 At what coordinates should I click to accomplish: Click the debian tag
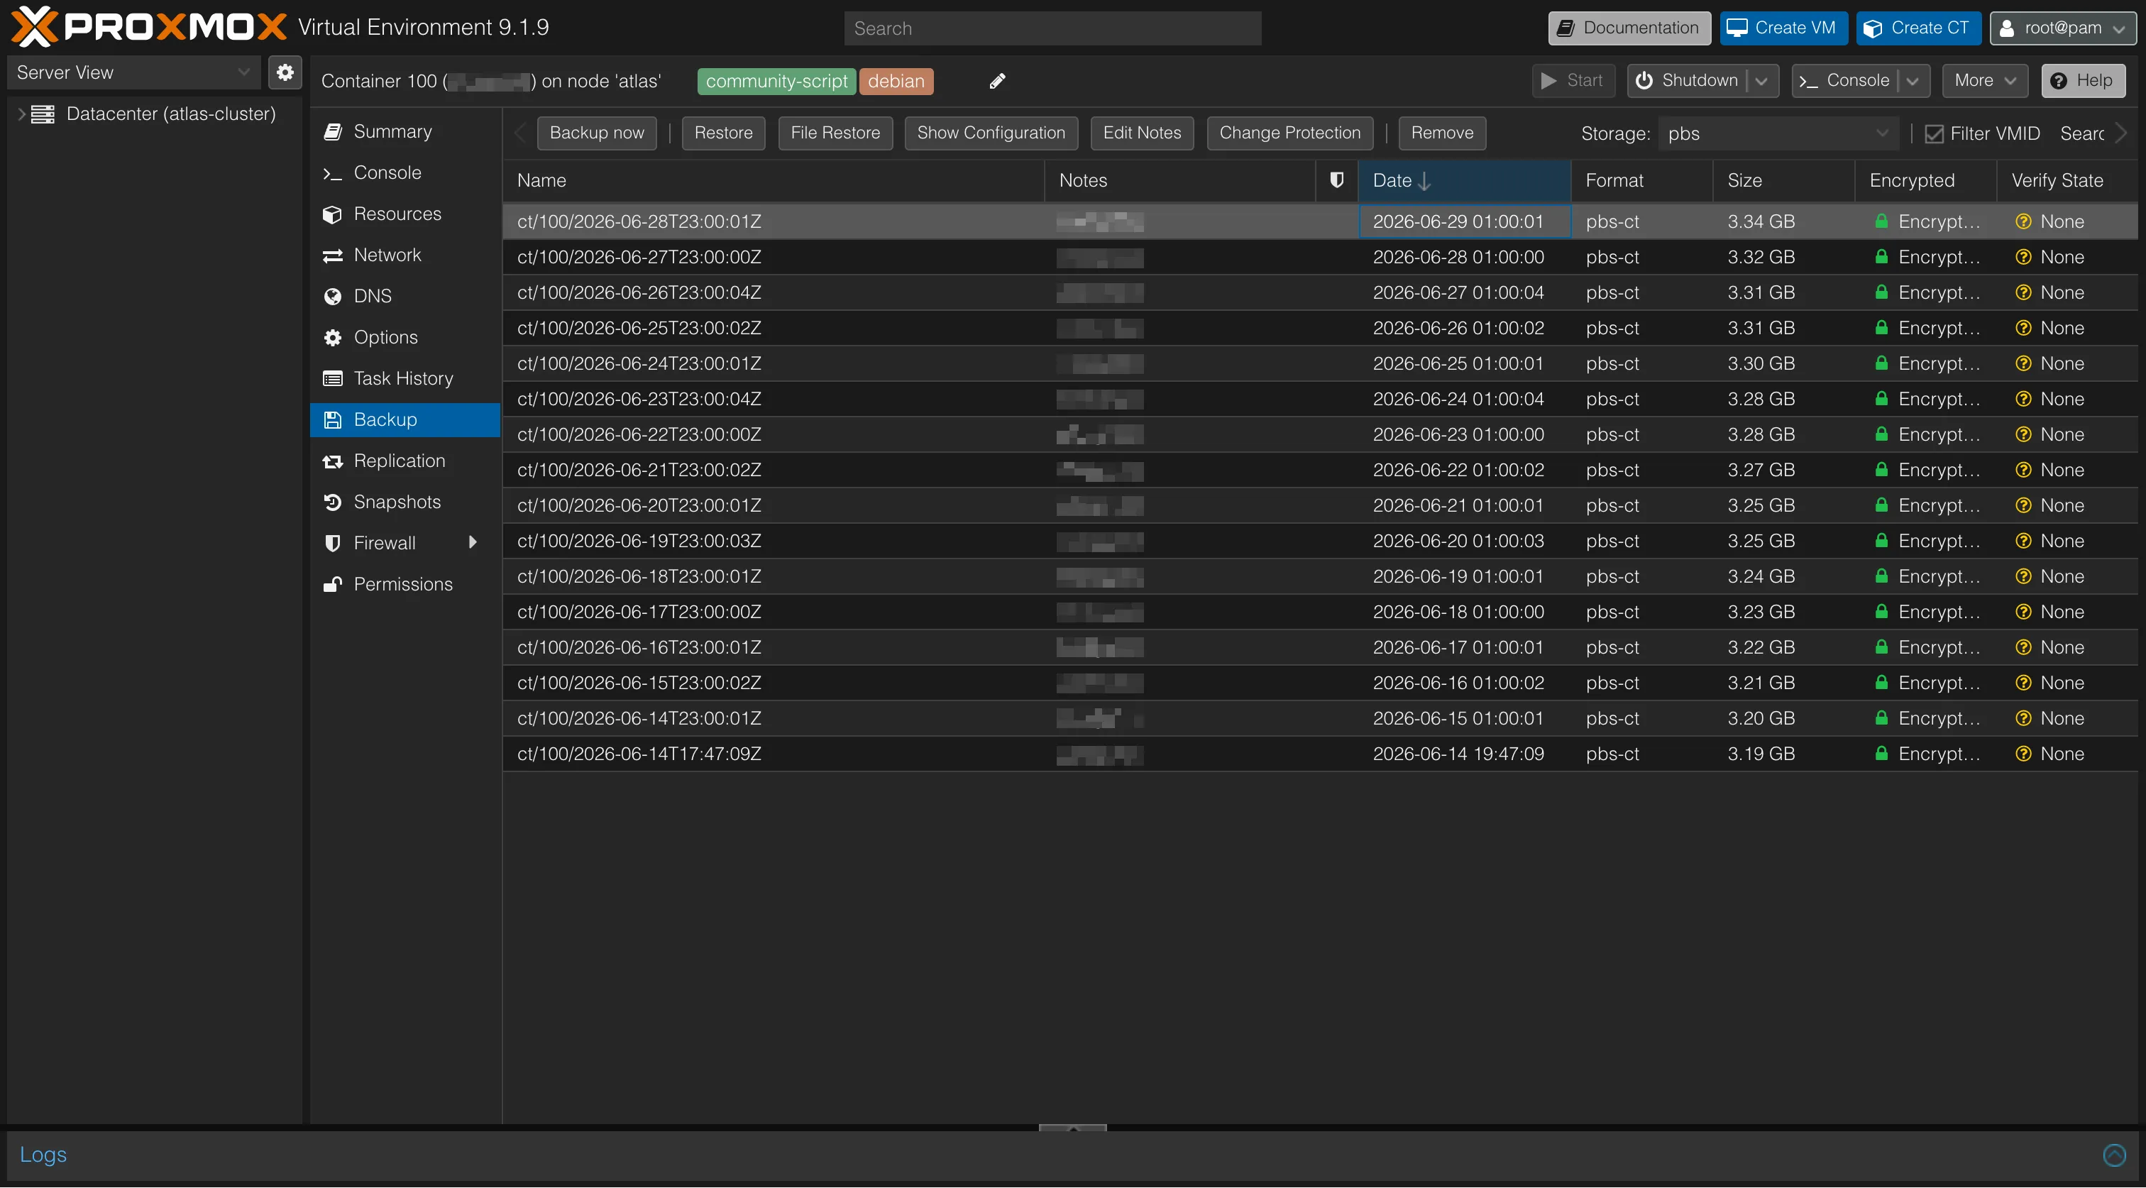[x=896, y=81]
